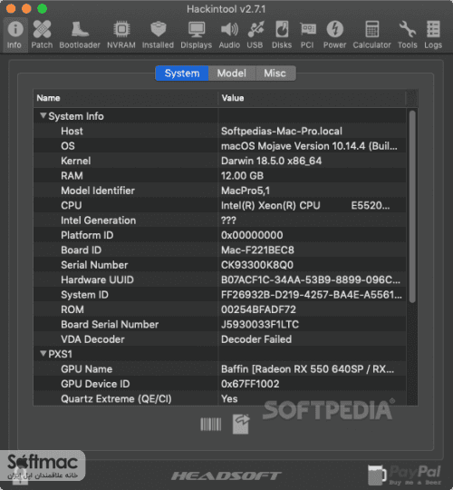Screen dimensions: 453x490
Task: Click the PayPal Buy me a Beer link
Action: pos(405,475)
